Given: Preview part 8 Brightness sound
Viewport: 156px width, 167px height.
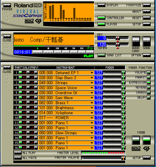Looking at the screenshot, I should click(36, 108).
